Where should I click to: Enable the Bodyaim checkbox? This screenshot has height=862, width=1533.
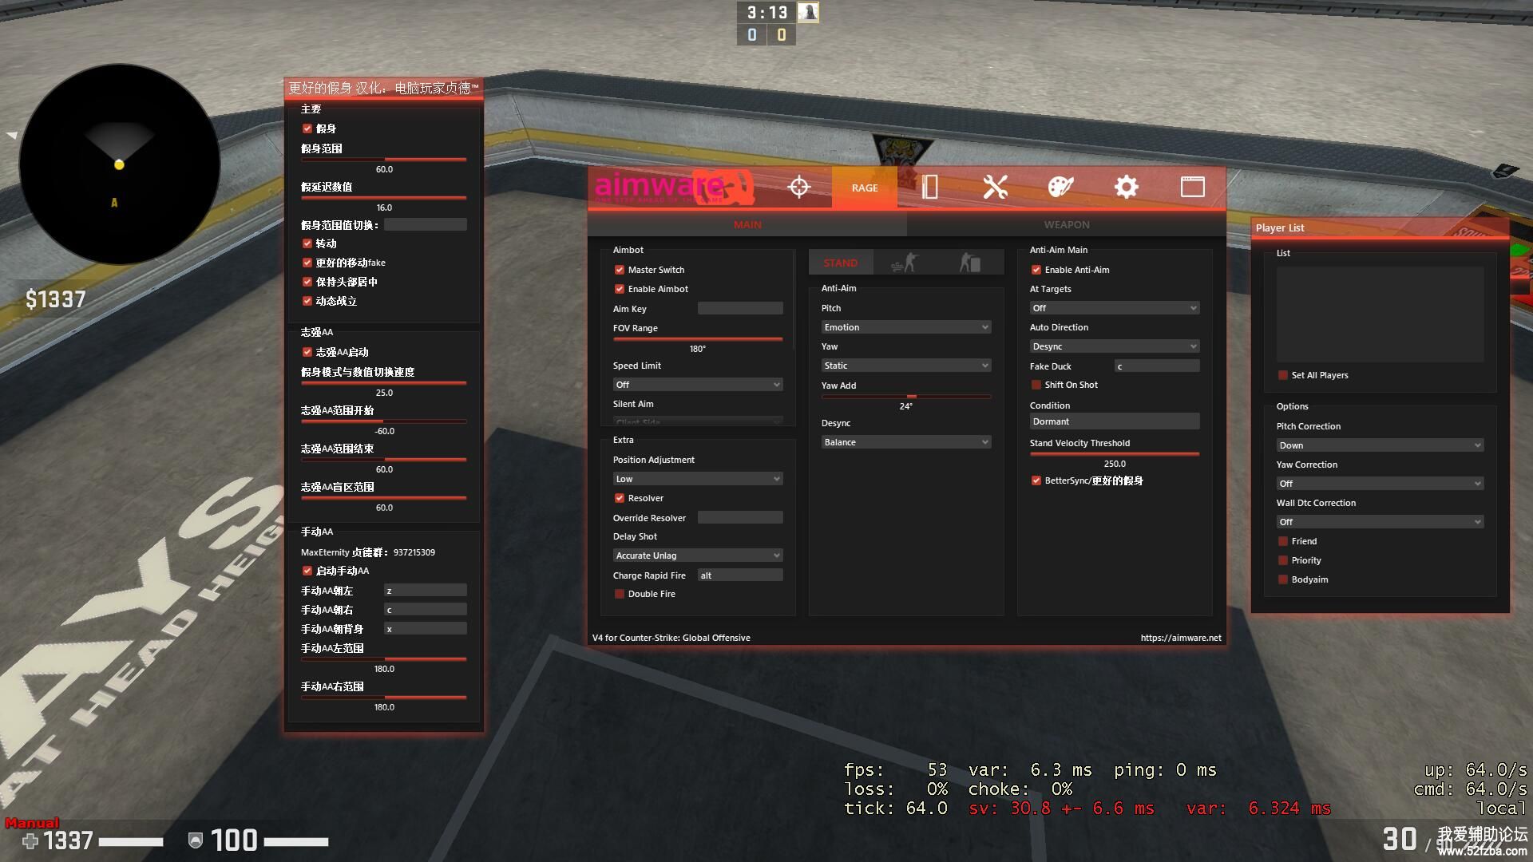click(1282, 579)
